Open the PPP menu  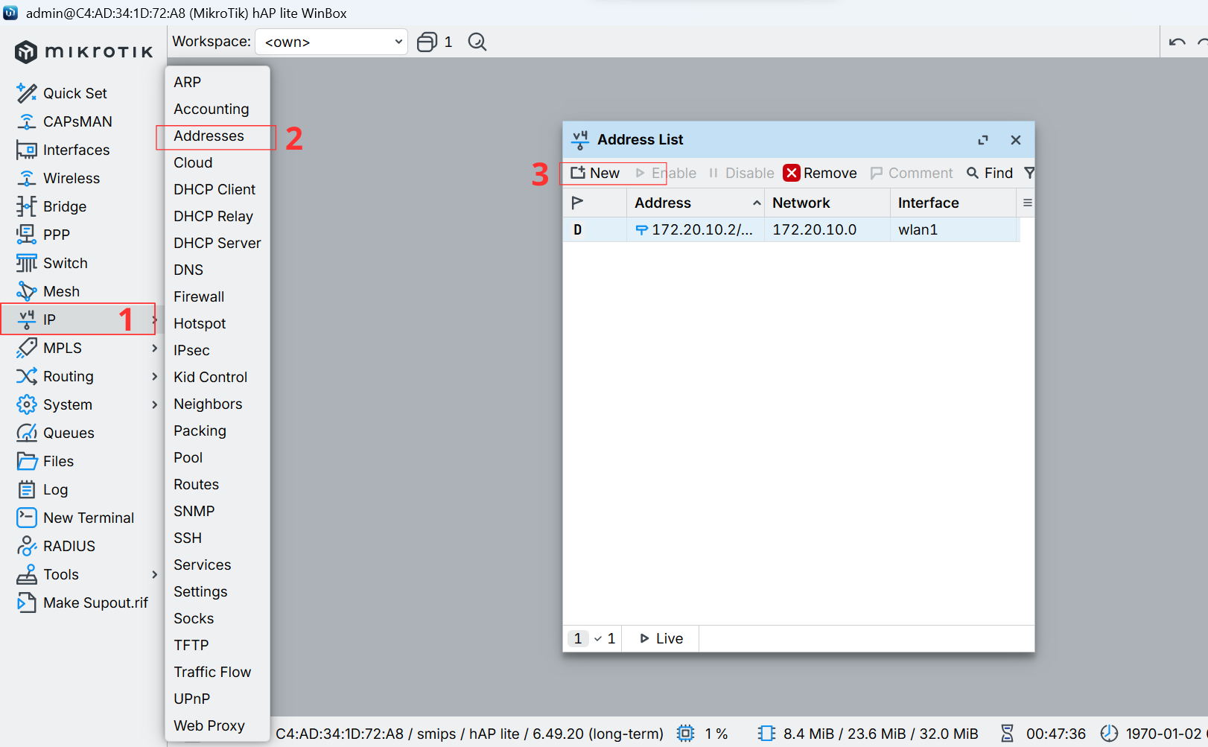pos(42,235)
